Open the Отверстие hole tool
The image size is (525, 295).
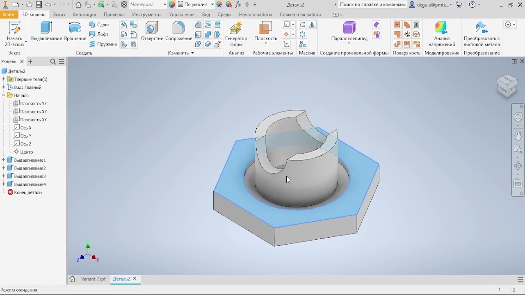click(x=152, y=32)
